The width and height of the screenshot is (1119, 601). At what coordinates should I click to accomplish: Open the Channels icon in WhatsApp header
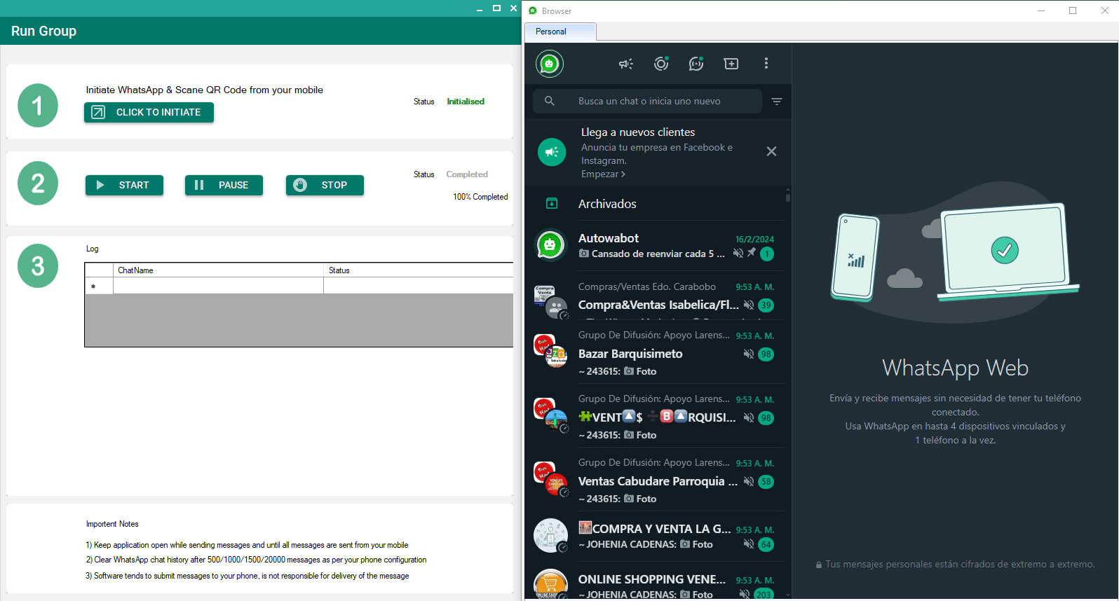[x=696, y=64]
